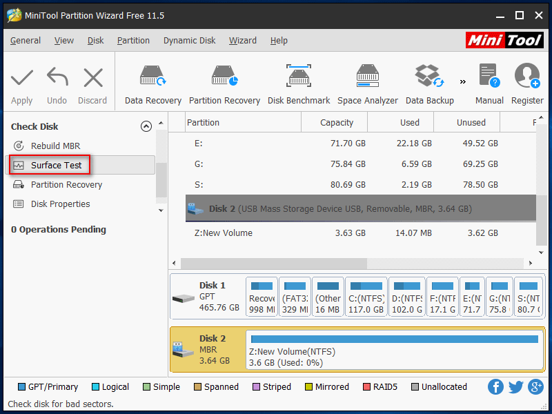This screenshot has height=414, width=552.
Task: Open the Twitter share icon
Action: coord(515,387)
